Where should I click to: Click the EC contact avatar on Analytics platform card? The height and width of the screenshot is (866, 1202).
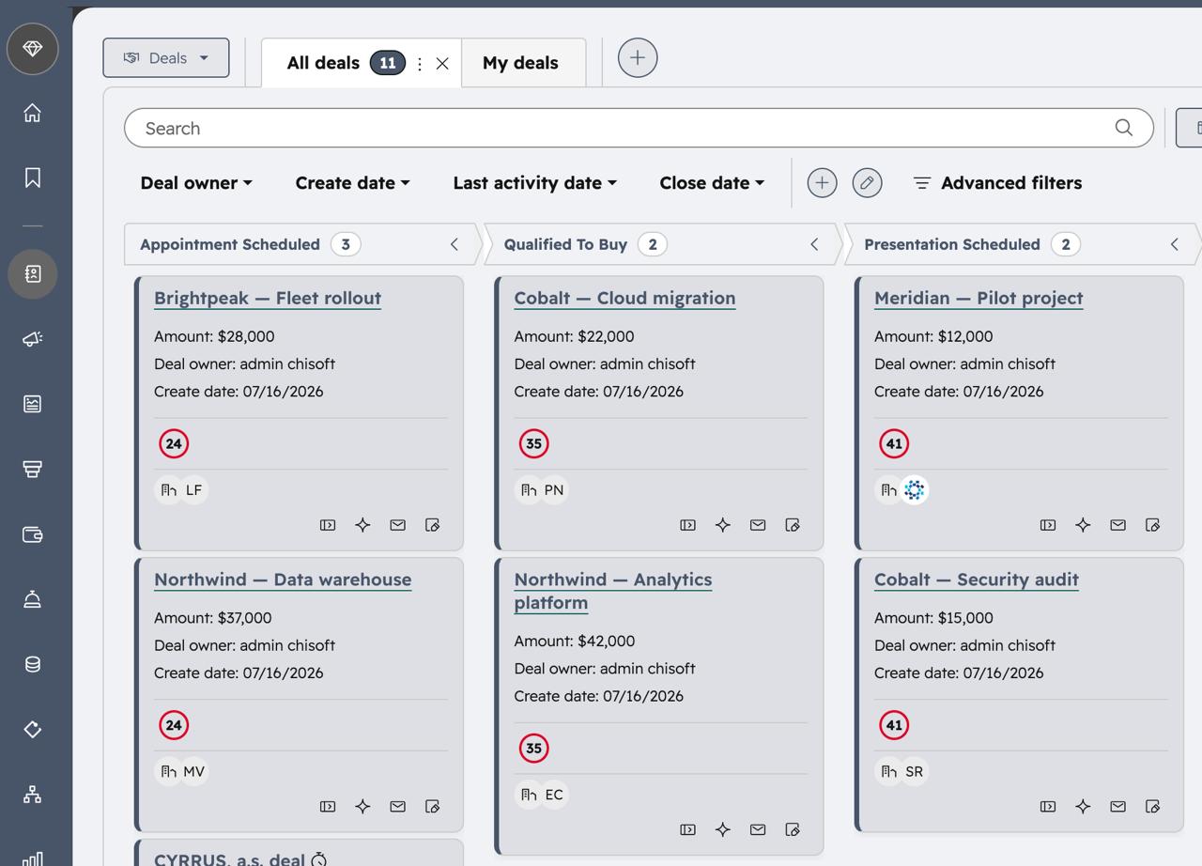554,795
